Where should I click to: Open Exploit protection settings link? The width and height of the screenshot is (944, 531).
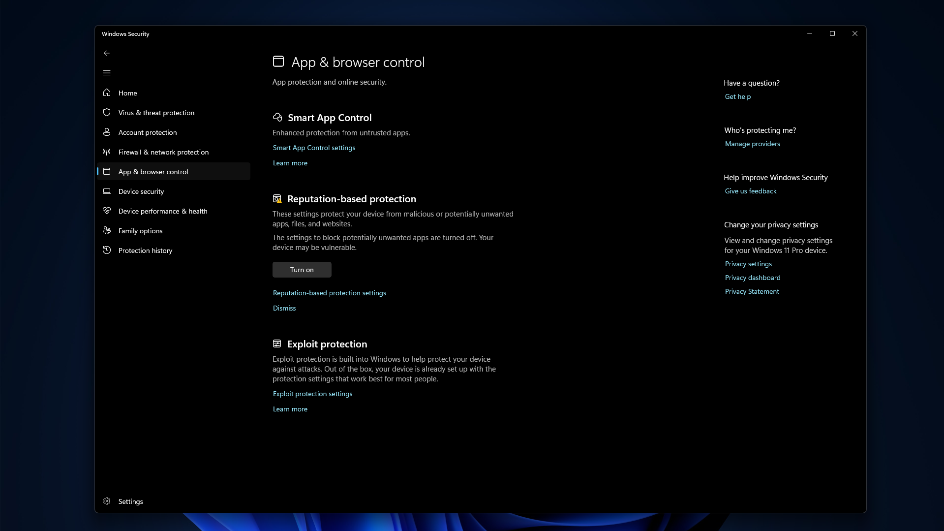pos(312,394)
